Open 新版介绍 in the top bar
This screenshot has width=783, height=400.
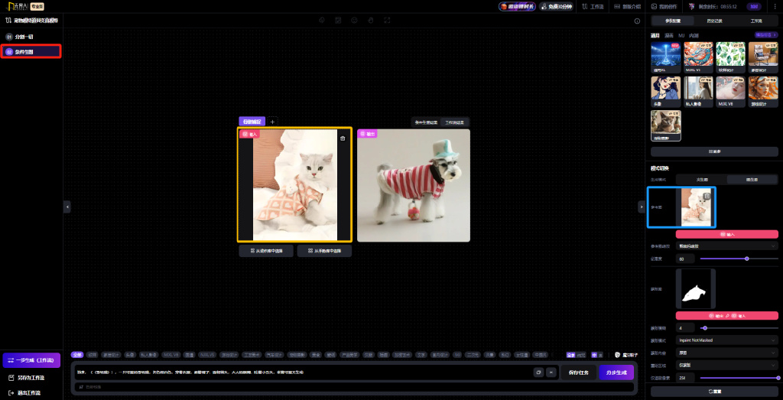click(627, 6)
